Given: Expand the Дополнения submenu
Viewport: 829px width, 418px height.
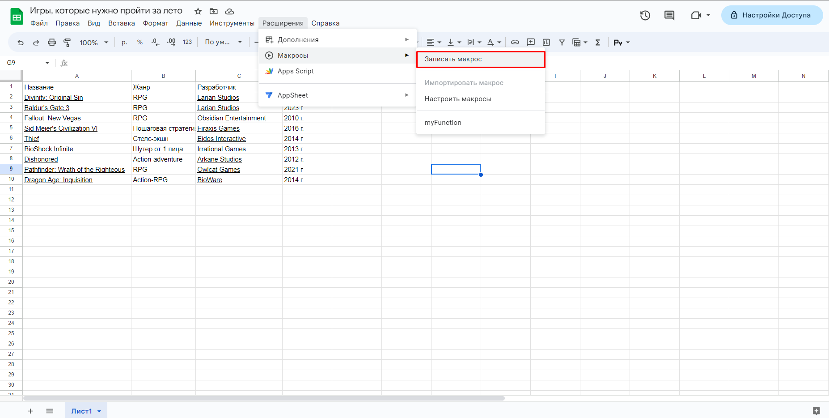Looking at the screenshot, I should (x=338, y=40).
